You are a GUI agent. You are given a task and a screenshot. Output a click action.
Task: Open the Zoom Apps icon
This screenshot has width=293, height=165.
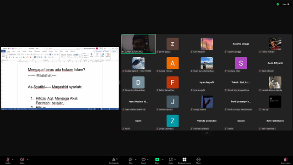(x=171, y=159)
